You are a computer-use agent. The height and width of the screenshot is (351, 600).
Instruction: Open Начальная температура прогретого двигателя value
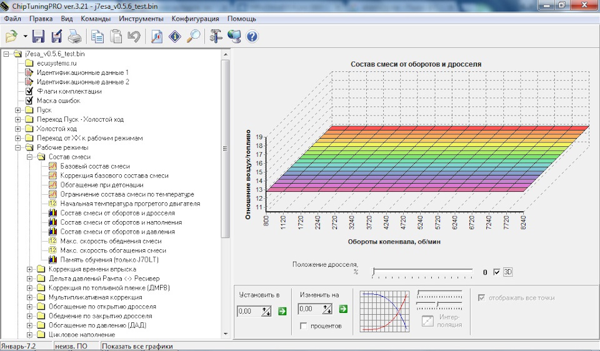tap(130, 204)
